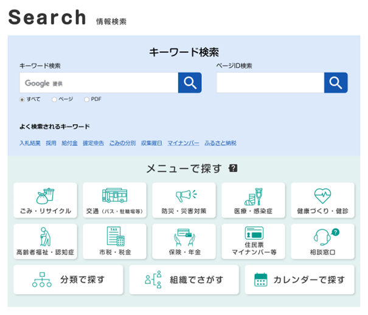Click the 医療・感染症 menu label
Viewport: 368px width, 315px height.
(253, 211)
